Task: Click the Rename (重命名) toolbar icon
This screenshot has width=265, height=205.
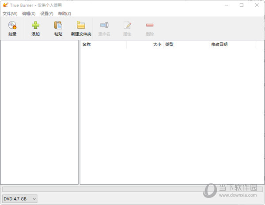Action: pos(104,25)
